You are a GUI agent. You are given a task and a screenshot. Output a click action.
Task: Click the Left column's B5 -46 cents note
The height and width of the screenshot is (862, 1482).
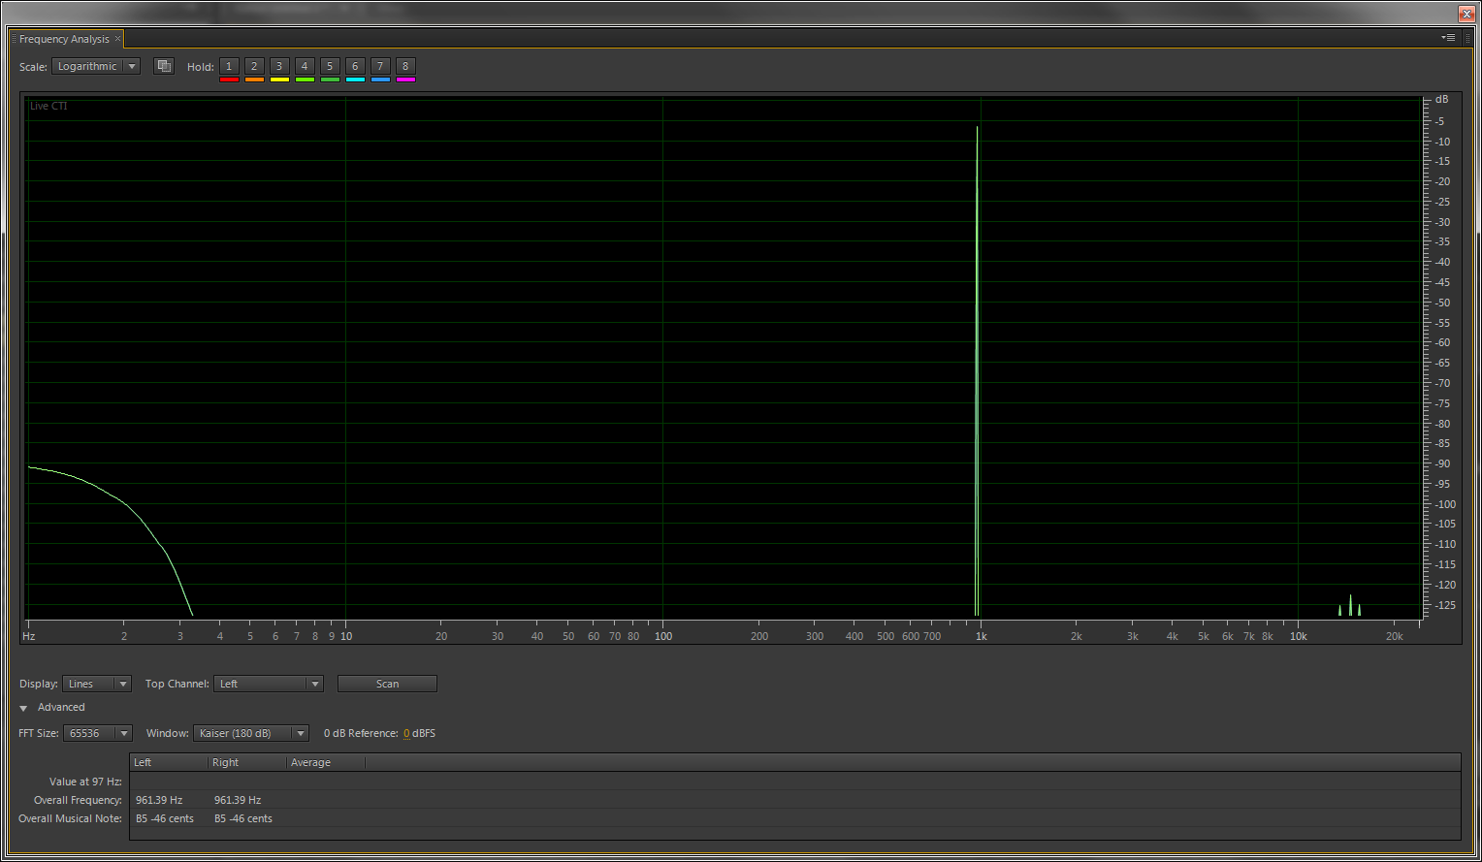165,818
